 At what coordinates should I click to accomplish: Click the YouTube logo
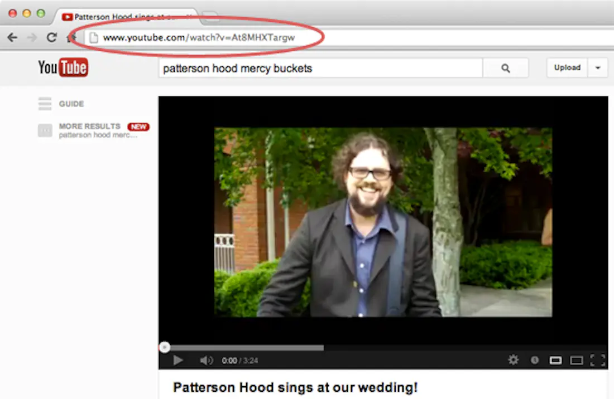[x=63, y=68]
